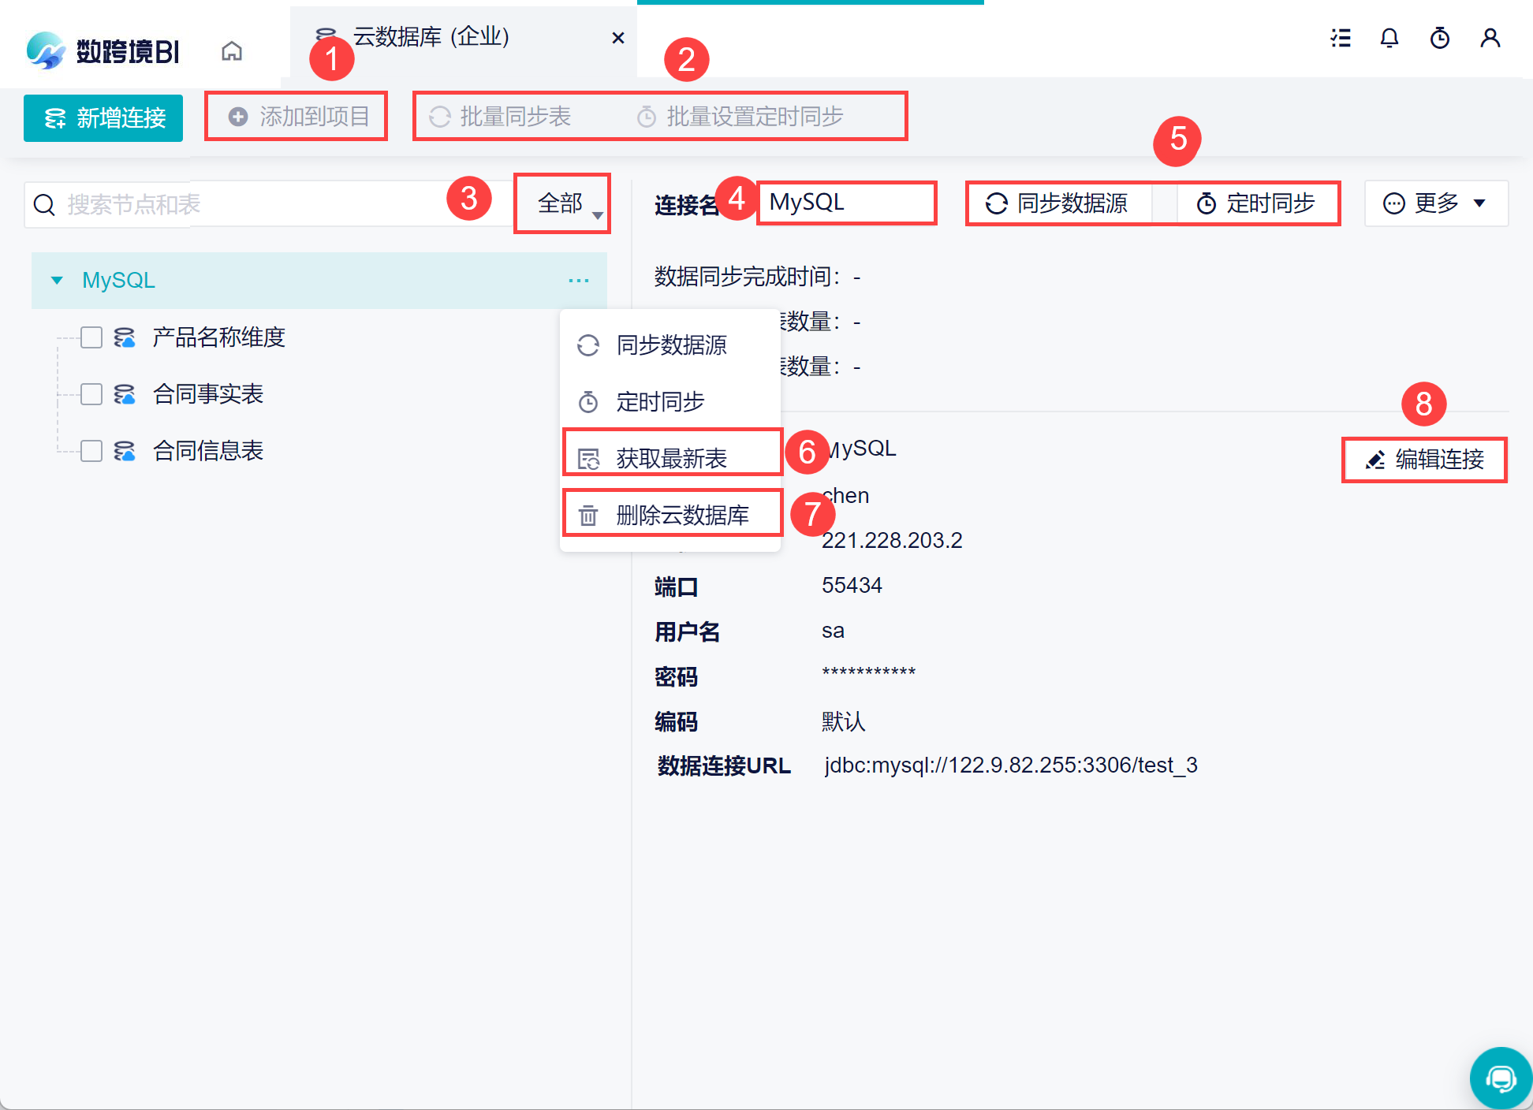Click the 编辑连接 button
This screenshot has width=1533, height=1110.
(1424, 460)
